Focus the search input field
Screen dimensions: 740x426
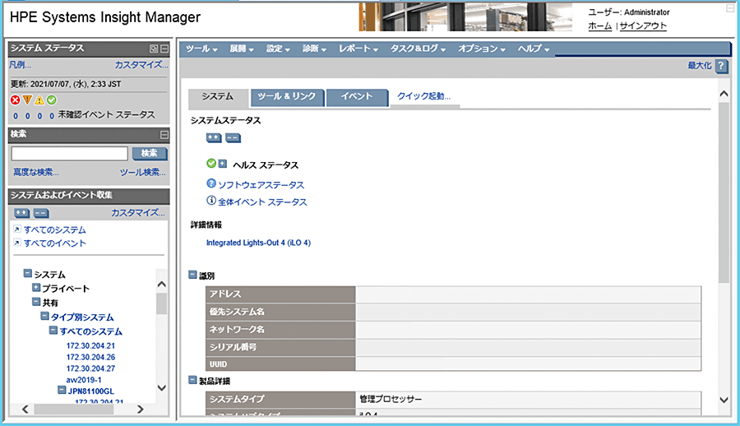click(x=70, y=154)
